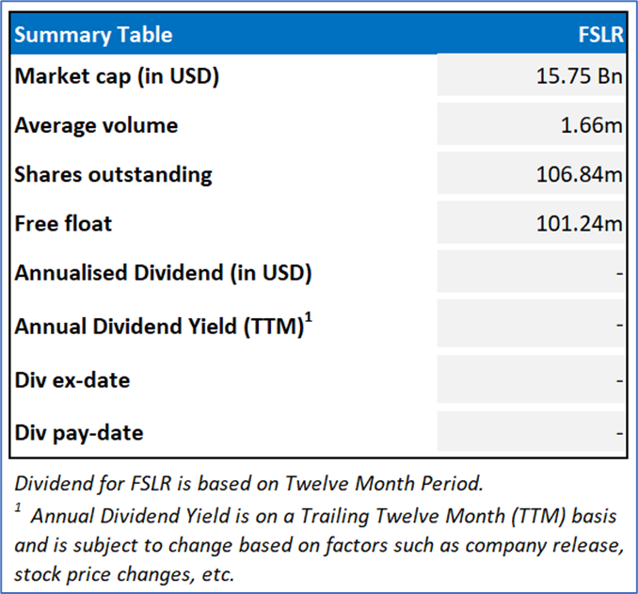Click the Free float row label
This screenshot has height=594, width=638.
pos(63,223)
